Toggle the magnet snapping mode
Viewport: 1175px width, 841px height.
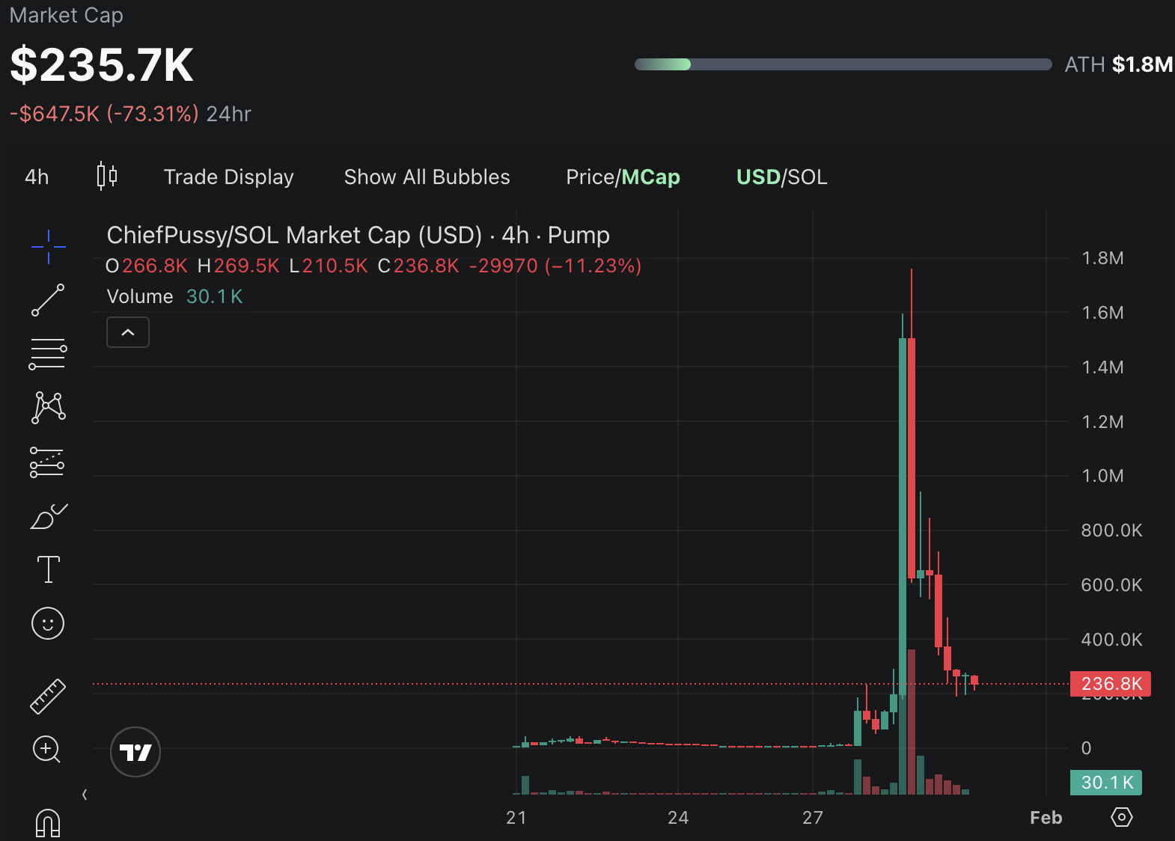point(48,823)
